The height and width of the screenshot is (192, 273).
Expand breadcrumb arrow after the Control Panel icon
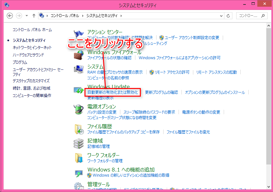click(x=47, y=16)
